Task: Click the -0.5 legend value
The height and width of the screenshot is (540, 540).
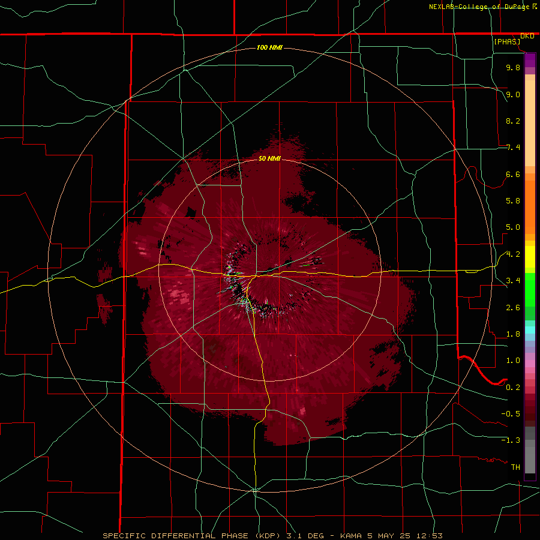Action: (511, 414)
